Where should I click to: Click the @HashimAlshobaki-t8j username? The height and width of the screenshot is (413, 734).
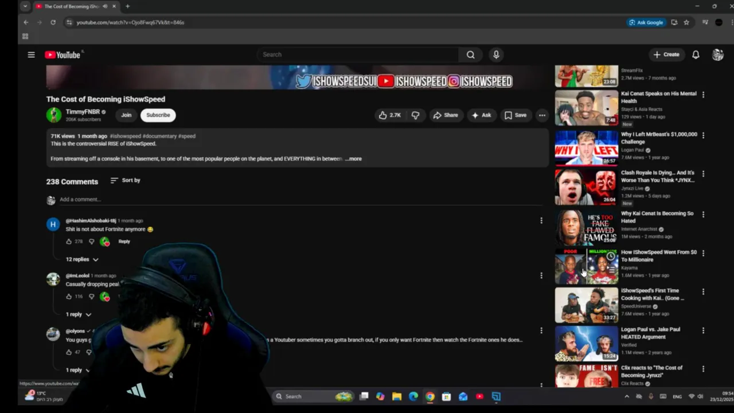pyautogui.click(x=91, y=221)
